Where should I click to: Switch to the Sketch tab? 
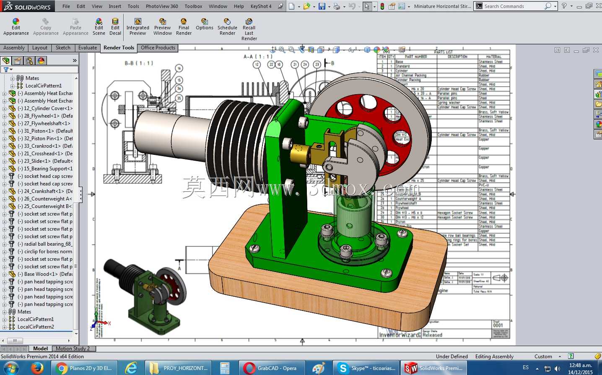point(63,48)
